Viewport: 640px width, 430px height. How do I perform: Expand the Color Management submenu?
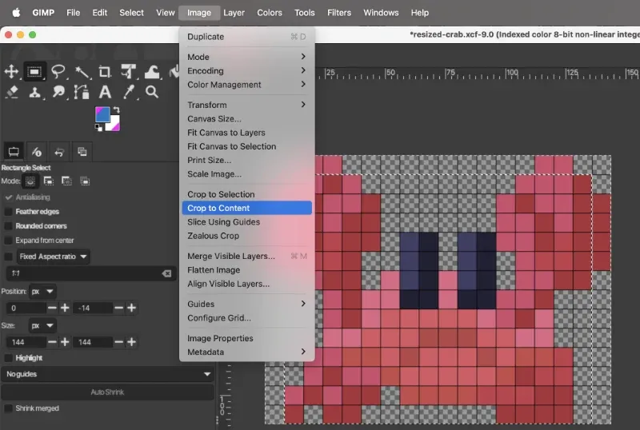pos(246,85)
